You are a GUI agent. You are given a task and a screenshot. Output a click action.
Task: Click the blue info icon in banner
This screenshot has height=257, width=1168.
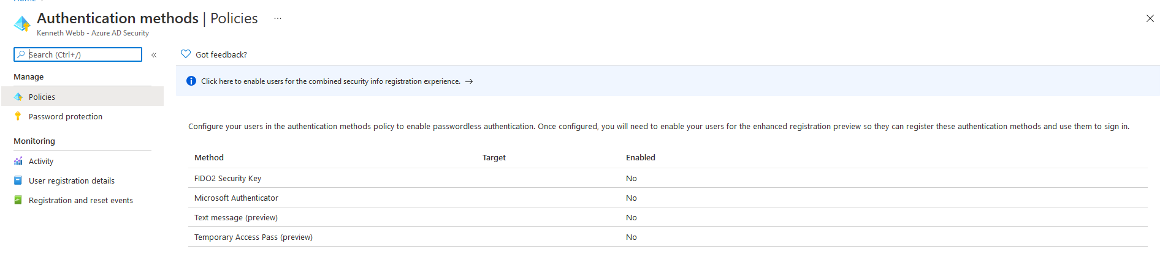point(191,81)
